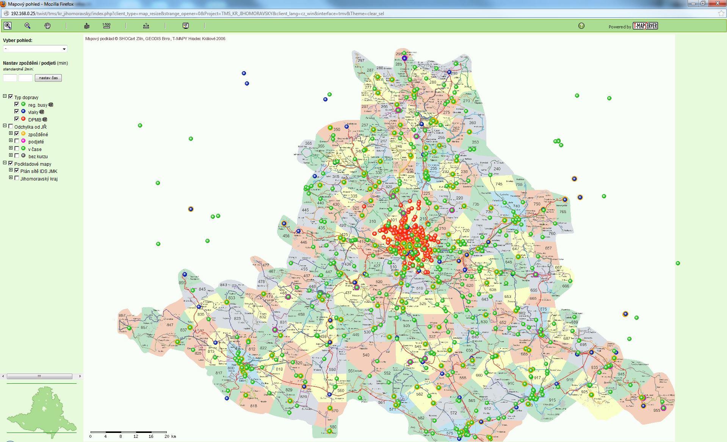Click the redraw map screen icon
The image size is (727, 442).
click(186, 26)
